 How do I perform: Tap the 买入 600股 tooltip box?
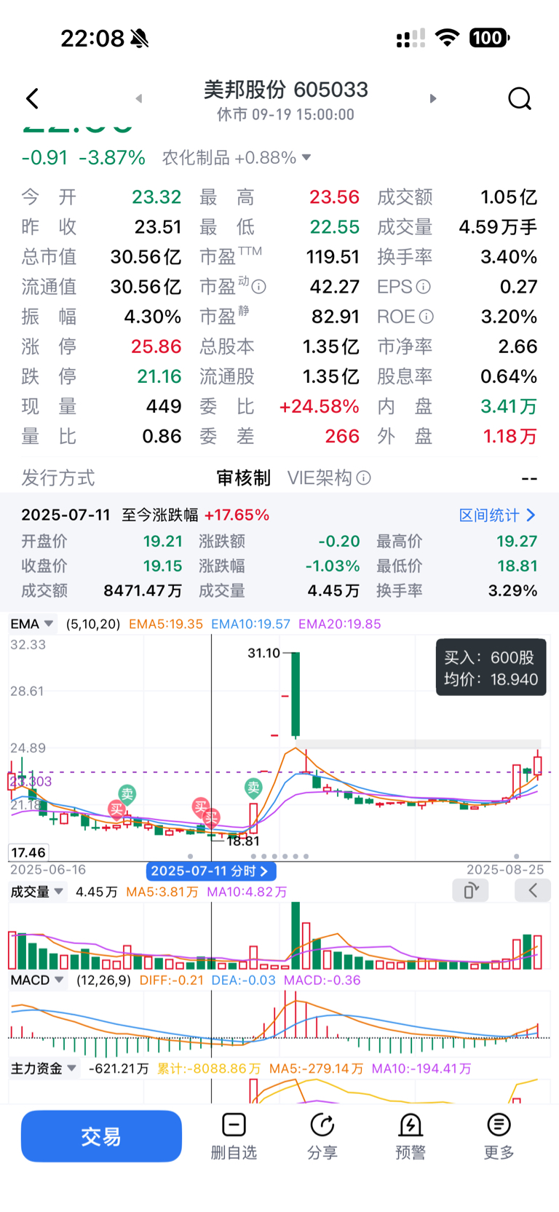coord(491,668)
